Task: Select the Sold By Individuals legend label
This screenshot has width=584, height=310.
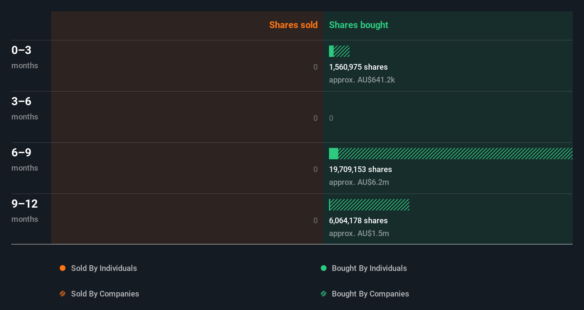Action: coord(104,268)
